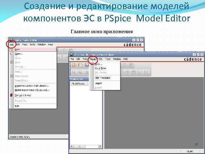
Task: Choose Open... in the File menu
Action: click(33, 54)
